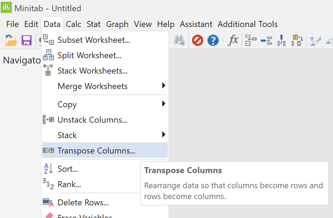Click the Minitab green app logo
The height and width of the screenshot is (218, 333).
point(6,7)
